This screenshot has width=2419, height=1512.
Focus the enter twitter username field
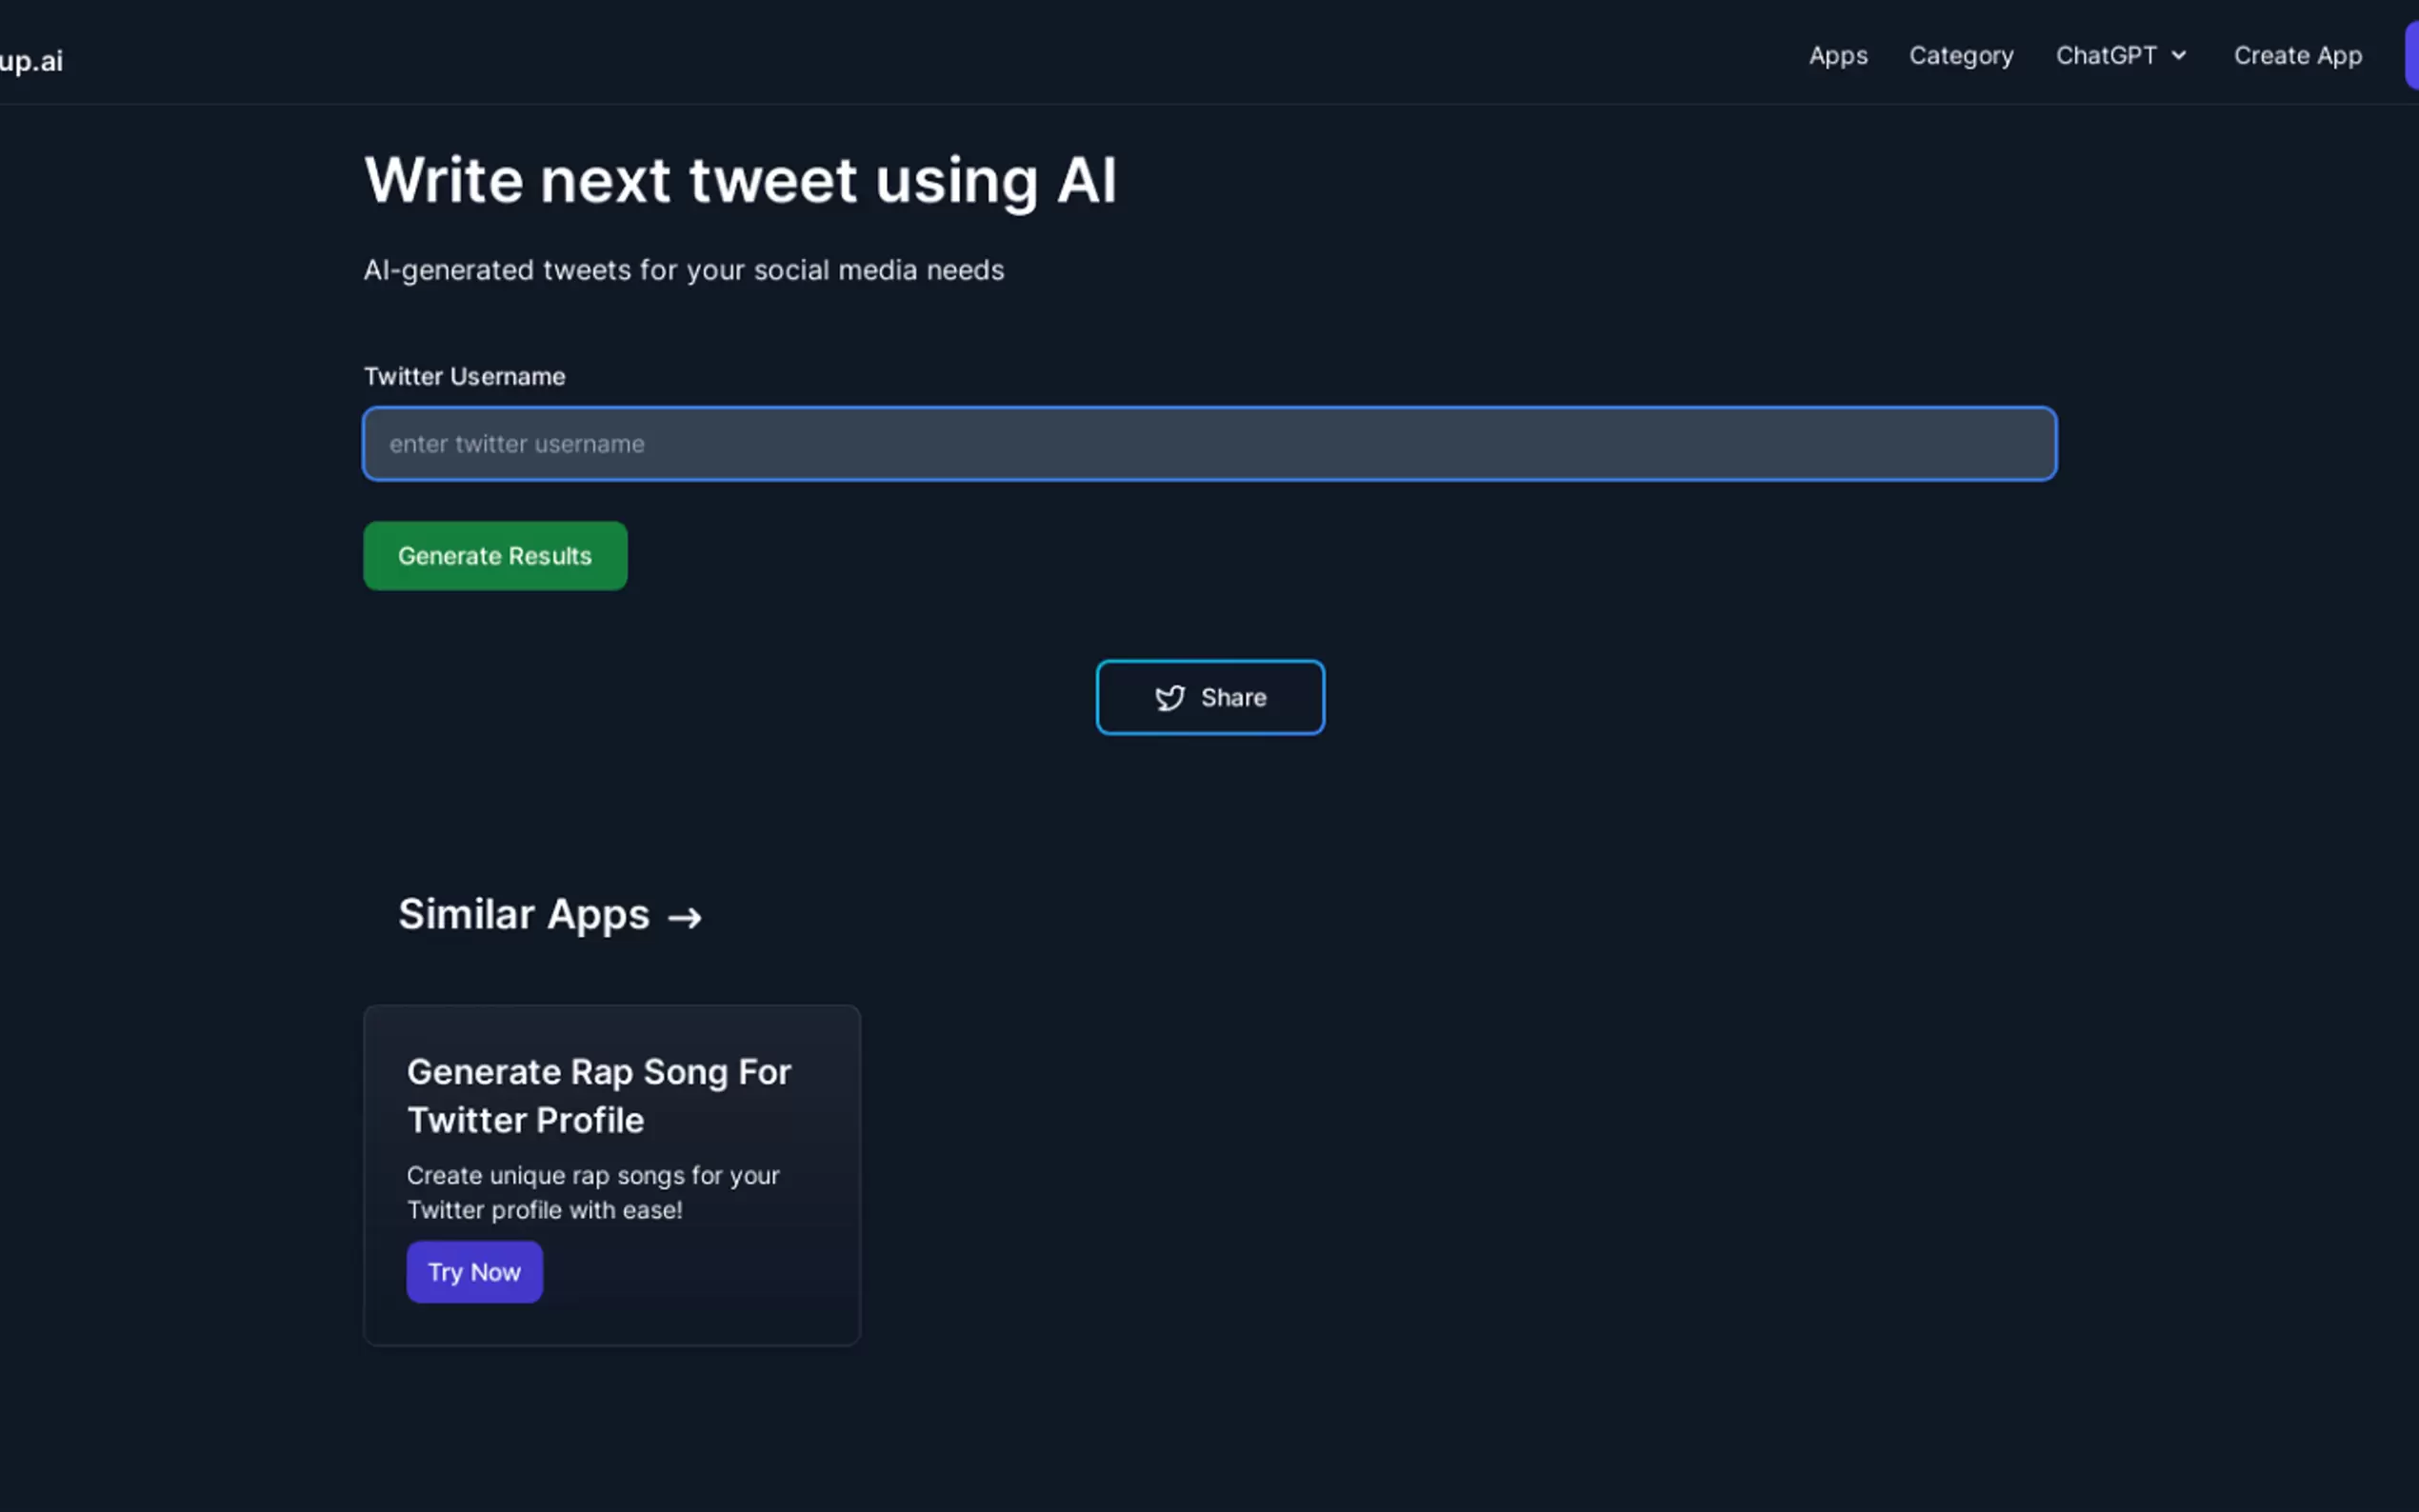(1209, 444)
